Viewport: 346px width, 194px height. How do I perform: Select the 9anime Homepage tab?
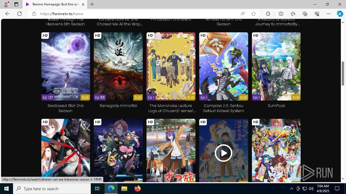click(x=55, y=4)
